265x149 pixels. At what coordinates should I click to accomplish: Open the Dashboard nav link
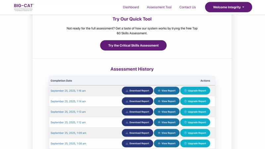(x=131, y=7)
